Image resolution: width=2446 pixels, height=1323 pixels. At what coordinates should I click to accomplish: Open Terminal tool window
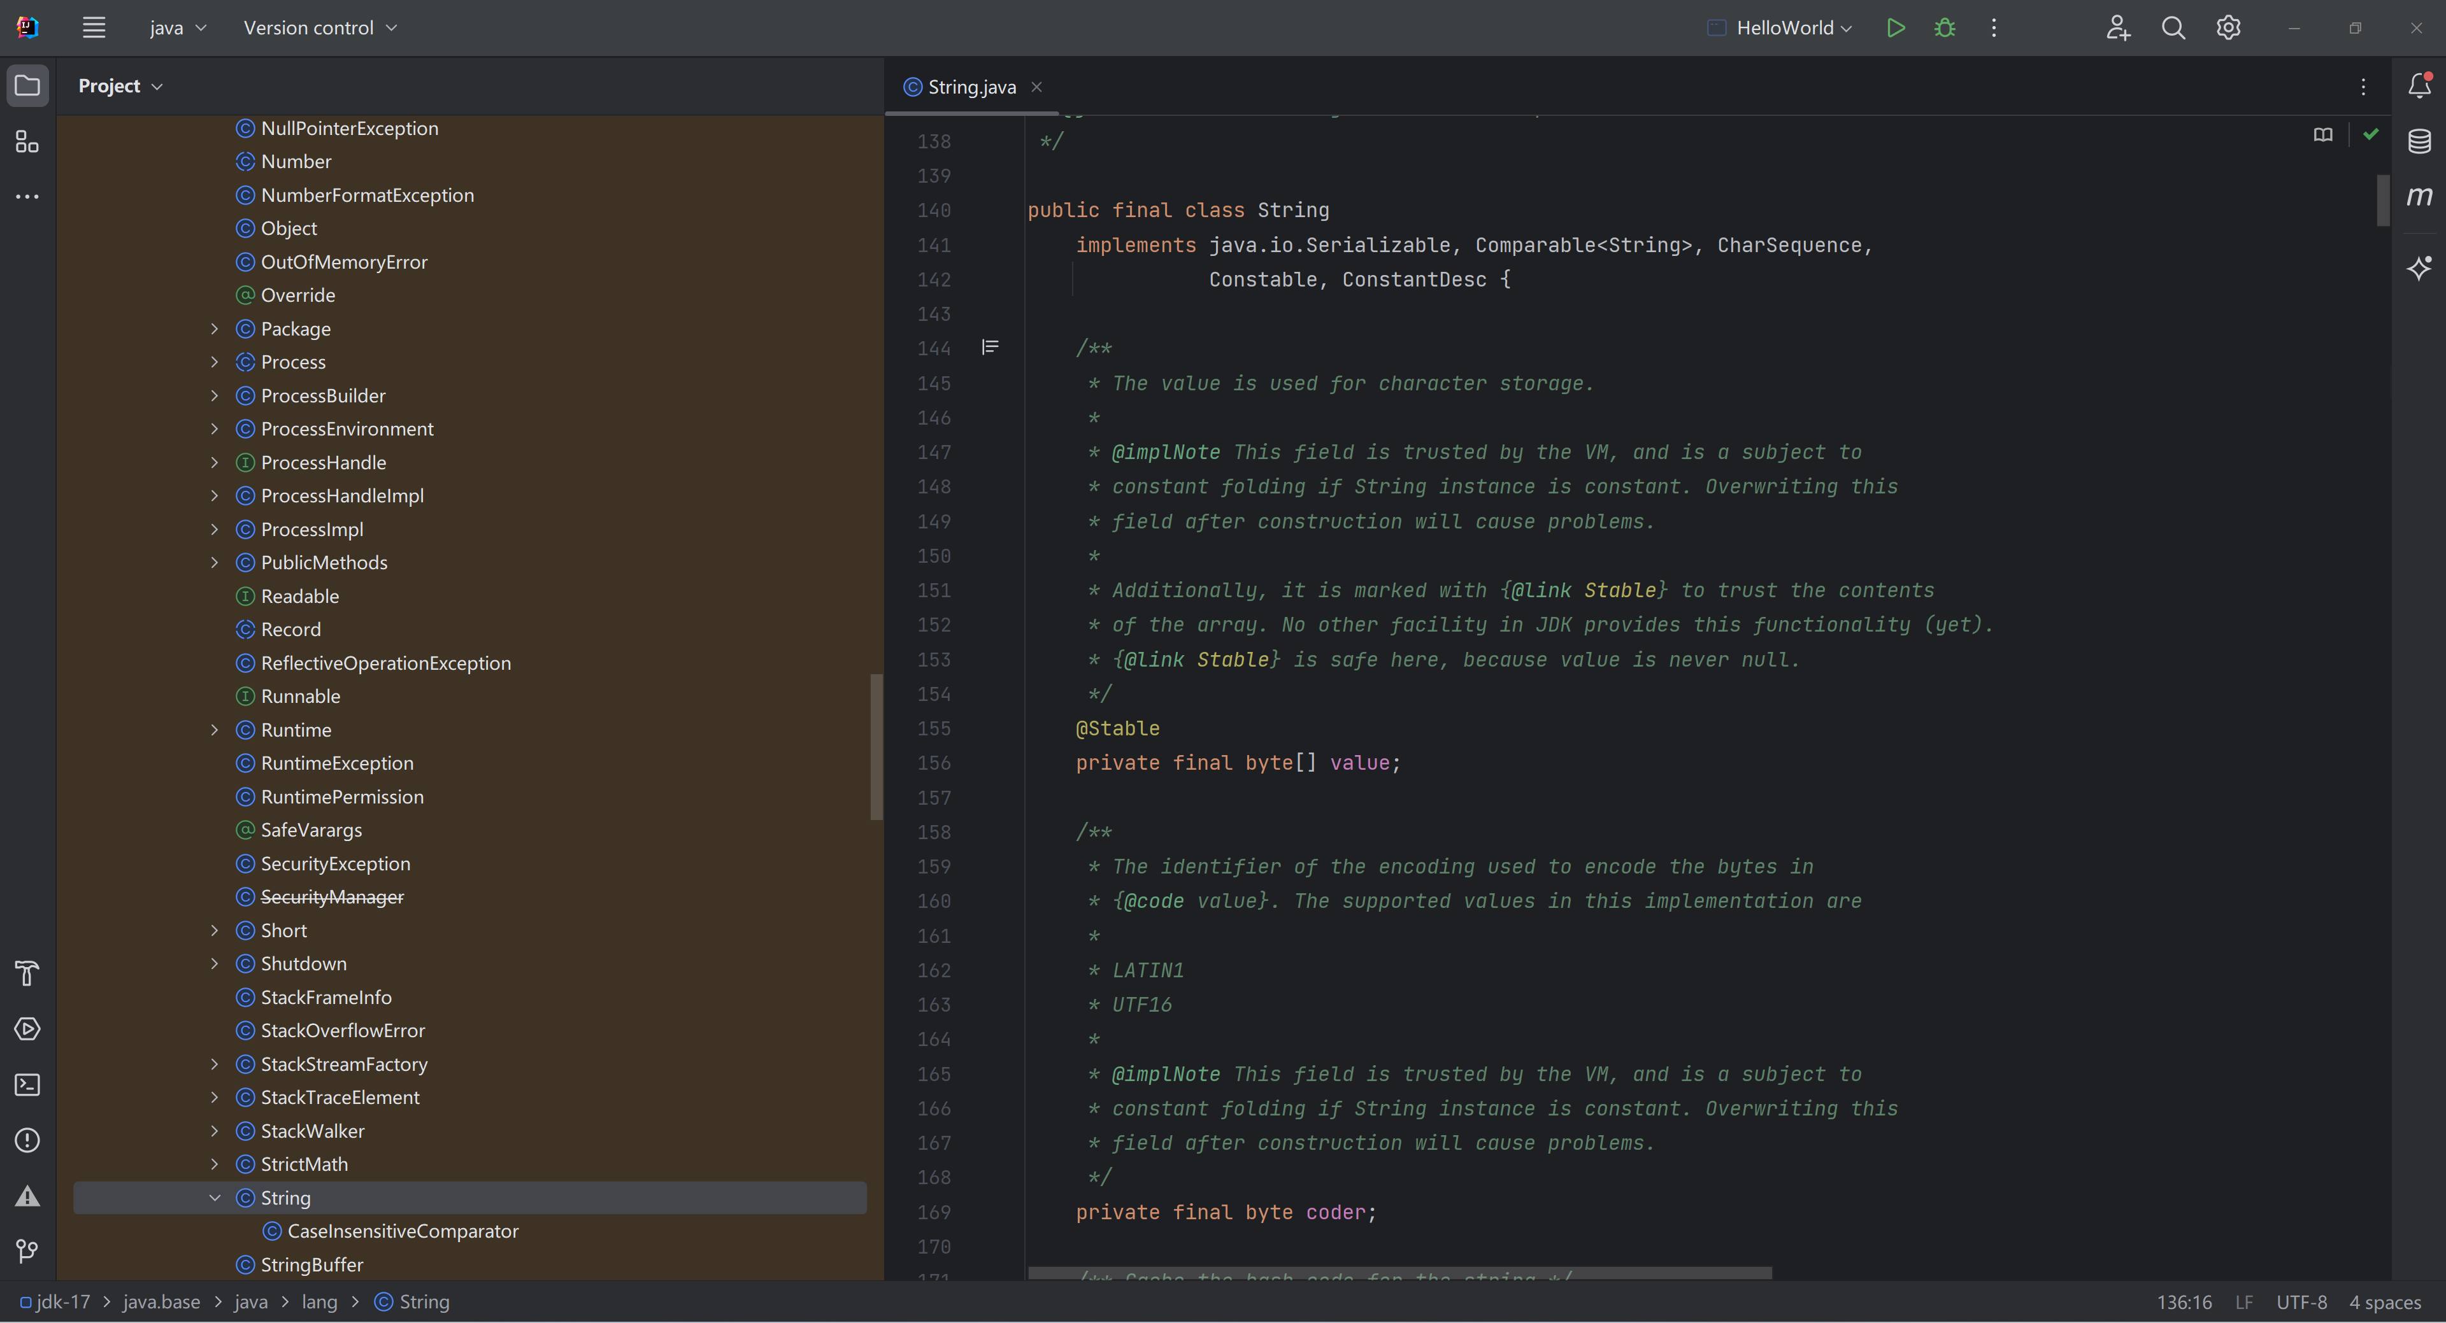(x=27, y=1084)
